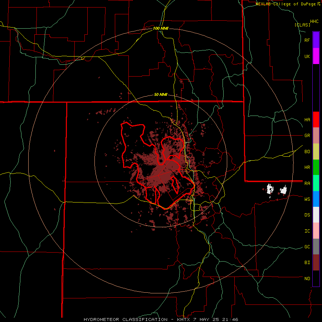Click the purple RF legend color swatch
Viewport: 322px width, 322px height.
coord(316,40)
